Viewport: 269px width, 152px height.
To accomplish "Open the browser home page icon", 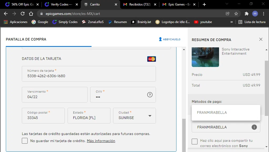I will pos(31,14).
